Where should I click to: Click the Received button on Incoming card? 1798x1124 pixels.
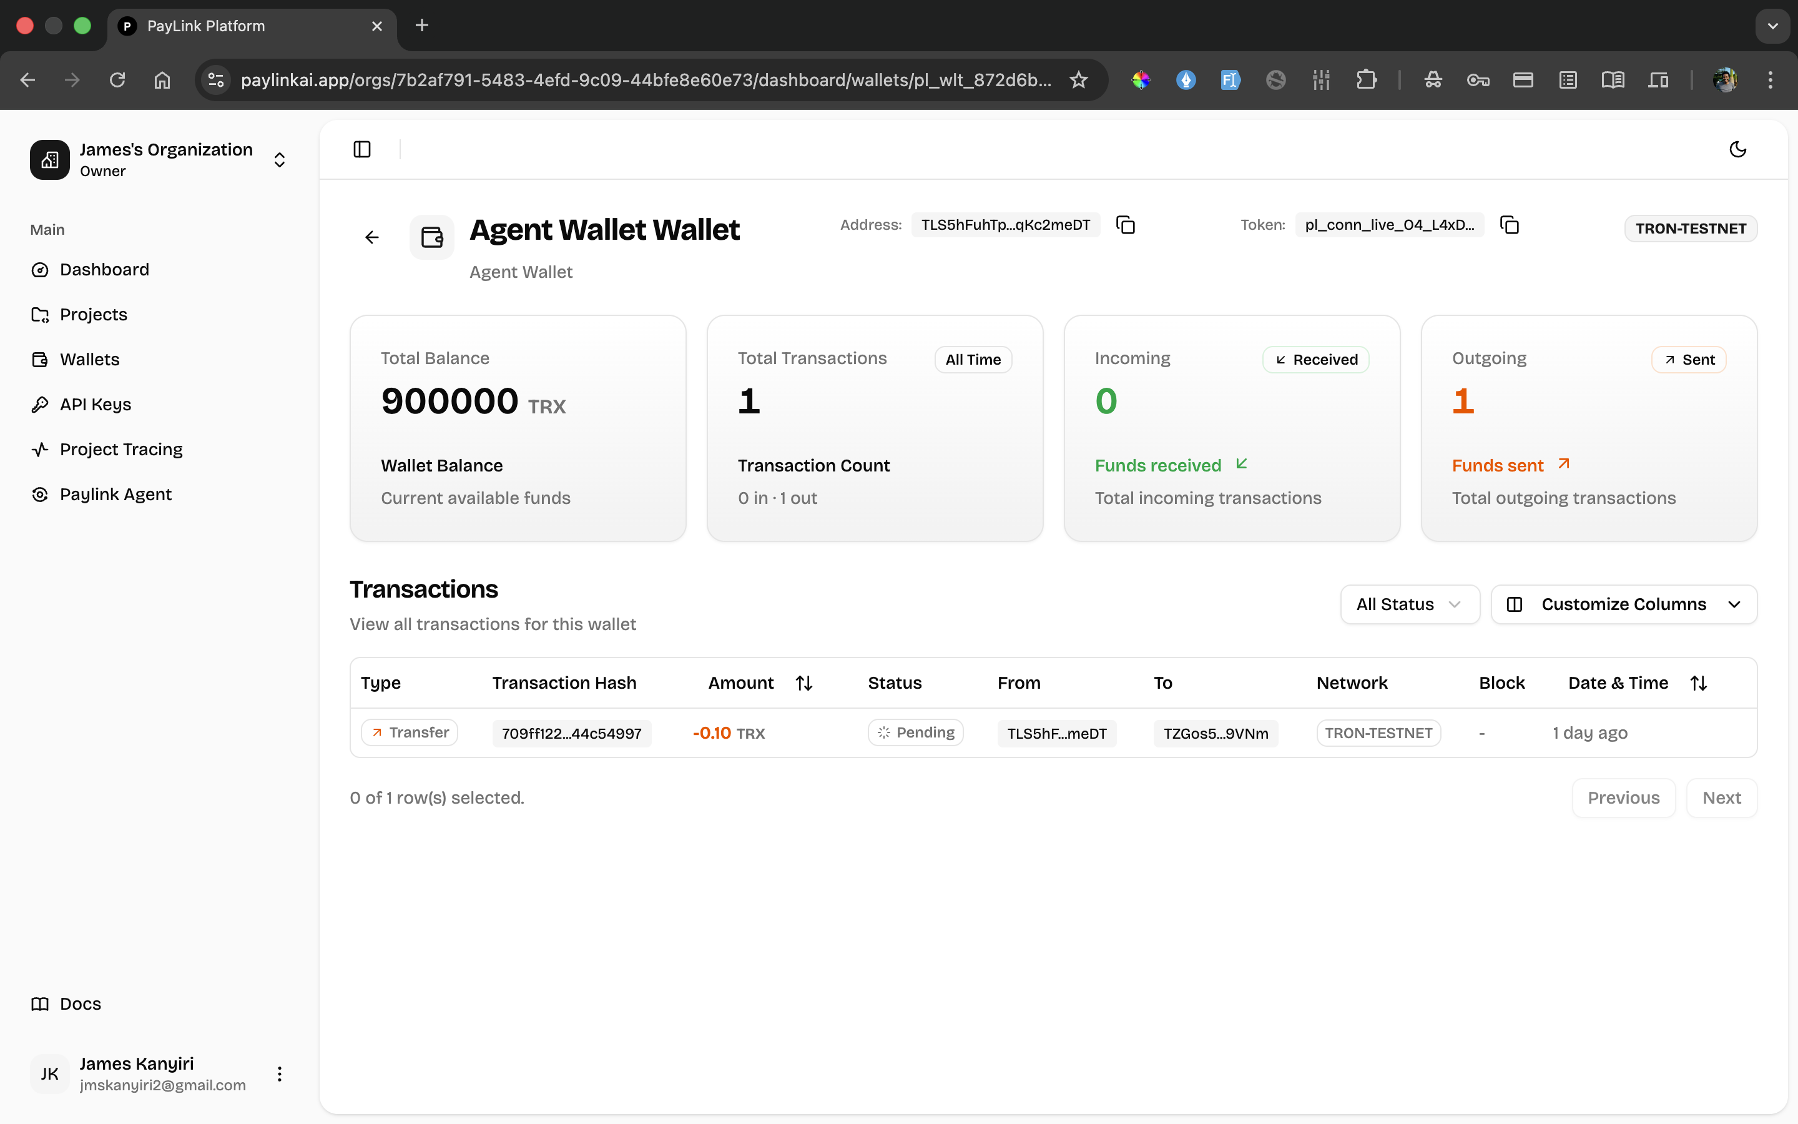pos(1314,359)
